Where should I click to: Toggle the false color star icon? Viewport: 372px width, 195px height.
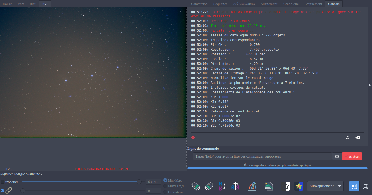click(299, 186)
